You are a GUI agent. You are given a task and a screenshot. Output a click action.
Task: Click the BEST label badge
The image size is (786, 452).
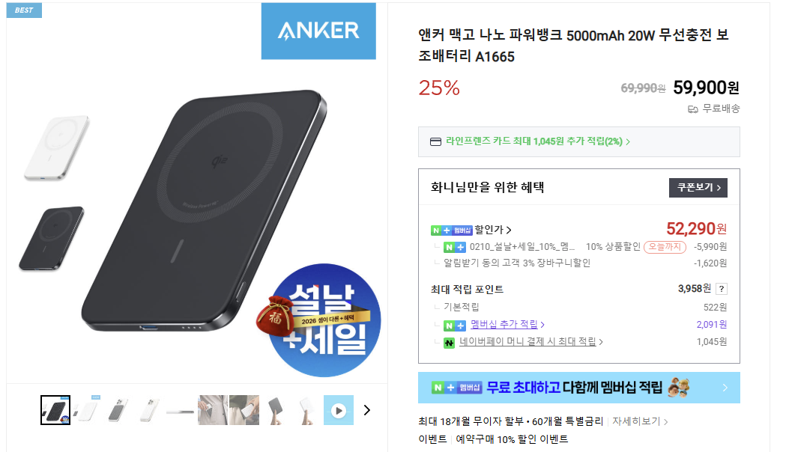click(24, 10)
